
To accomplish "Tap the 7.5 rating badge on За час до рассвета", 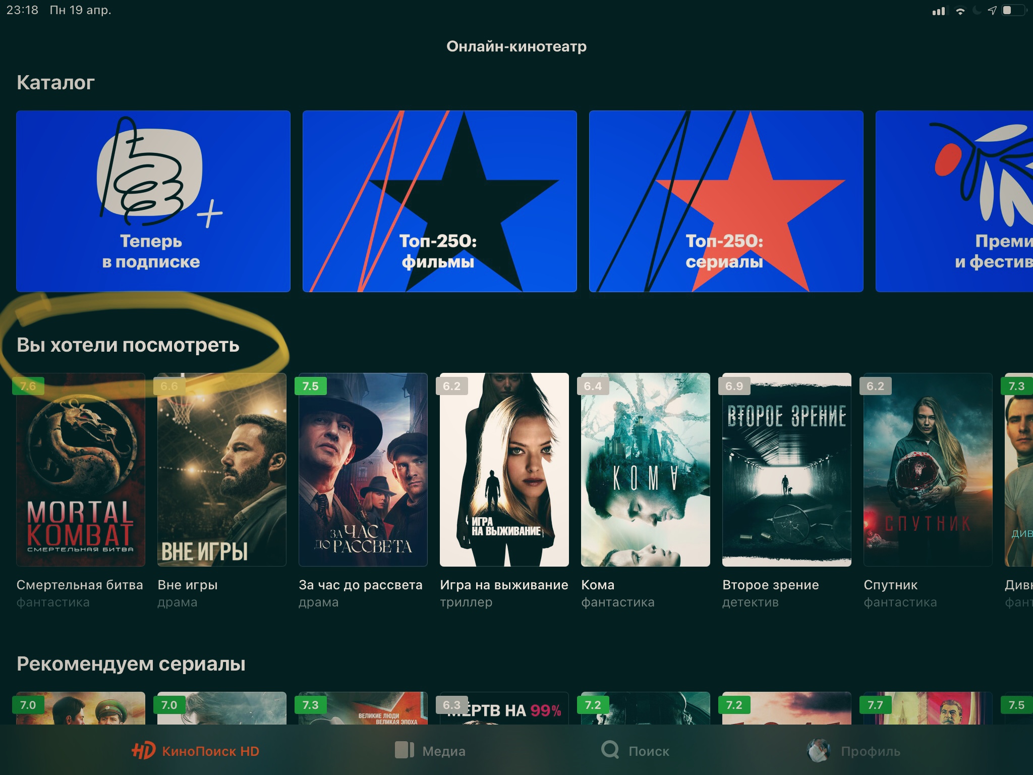I will (310, 386).
